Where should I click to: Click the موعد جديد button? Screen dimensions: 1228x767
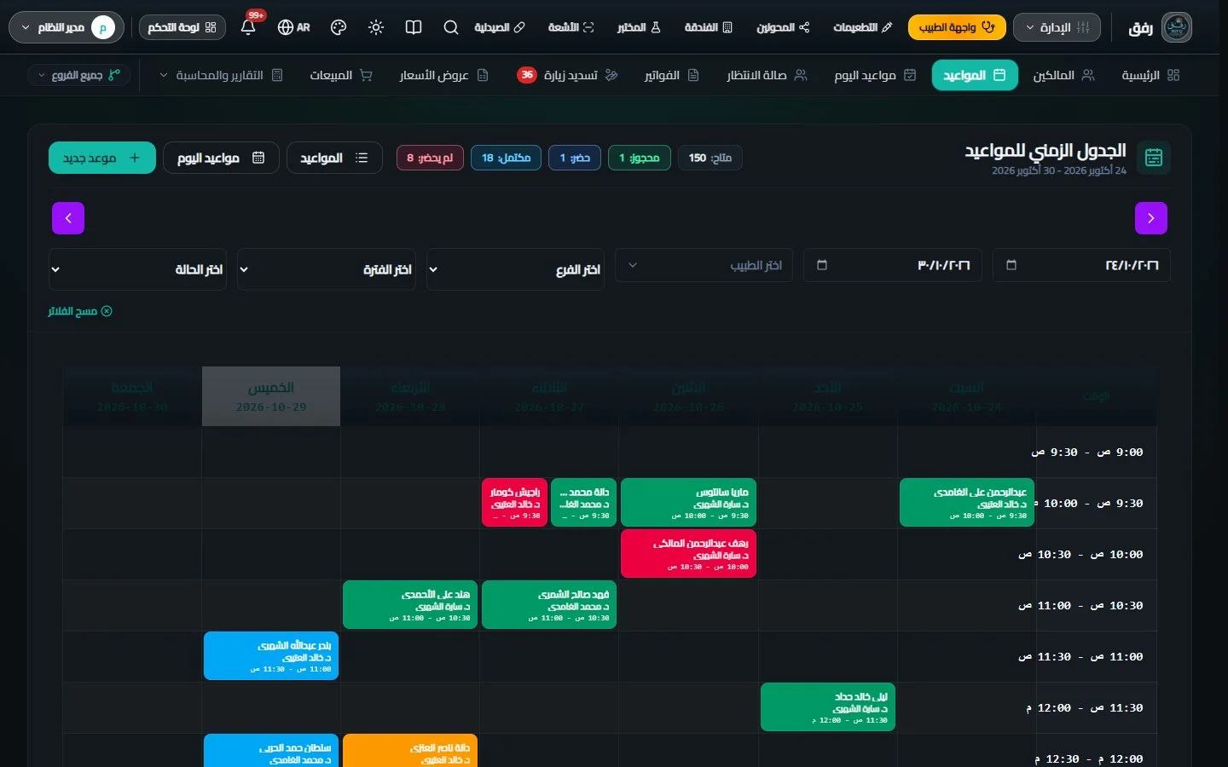(102, 158)
